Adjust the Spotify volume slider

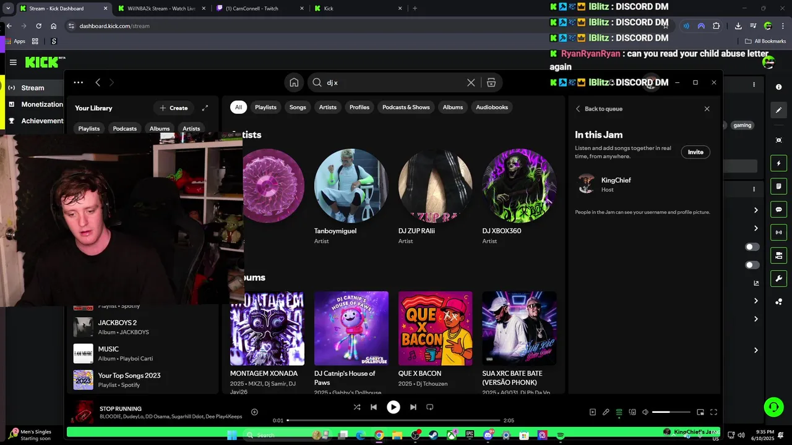671,412
